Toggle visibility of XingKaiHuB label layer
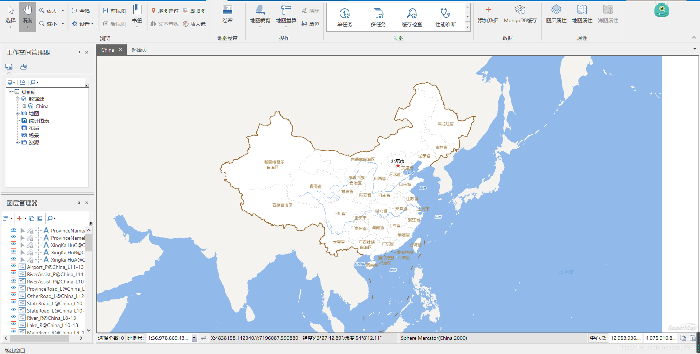This screenshot has width=700, height=354. pyautogui.click(x=13, y=251)
